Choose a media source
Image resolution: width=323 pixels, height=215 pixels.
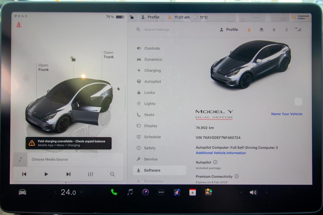point(68,159)
